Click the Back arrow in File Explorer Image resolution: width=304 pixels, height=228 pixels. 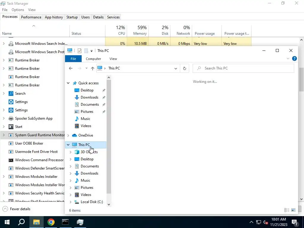pyautogui.click(x=71, y=68)
